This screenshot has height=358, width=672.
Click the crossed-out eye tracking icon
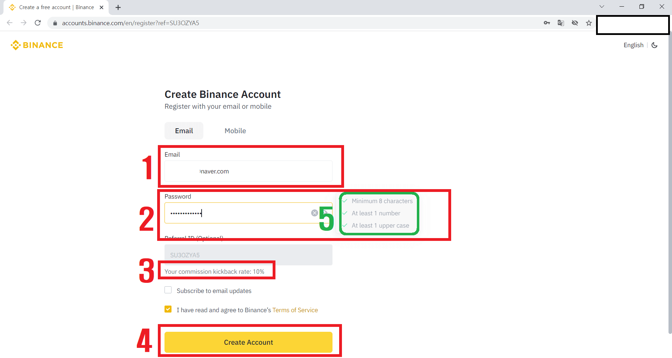click(575, 23)
